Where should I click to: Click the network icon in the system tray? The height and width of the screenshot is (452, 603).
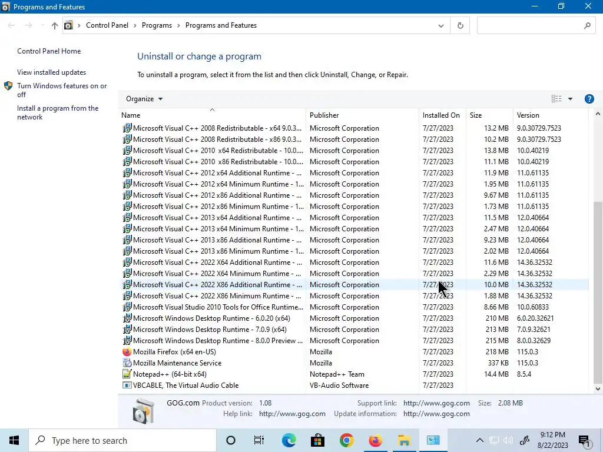pyautogui.click(x=494, y=440)
